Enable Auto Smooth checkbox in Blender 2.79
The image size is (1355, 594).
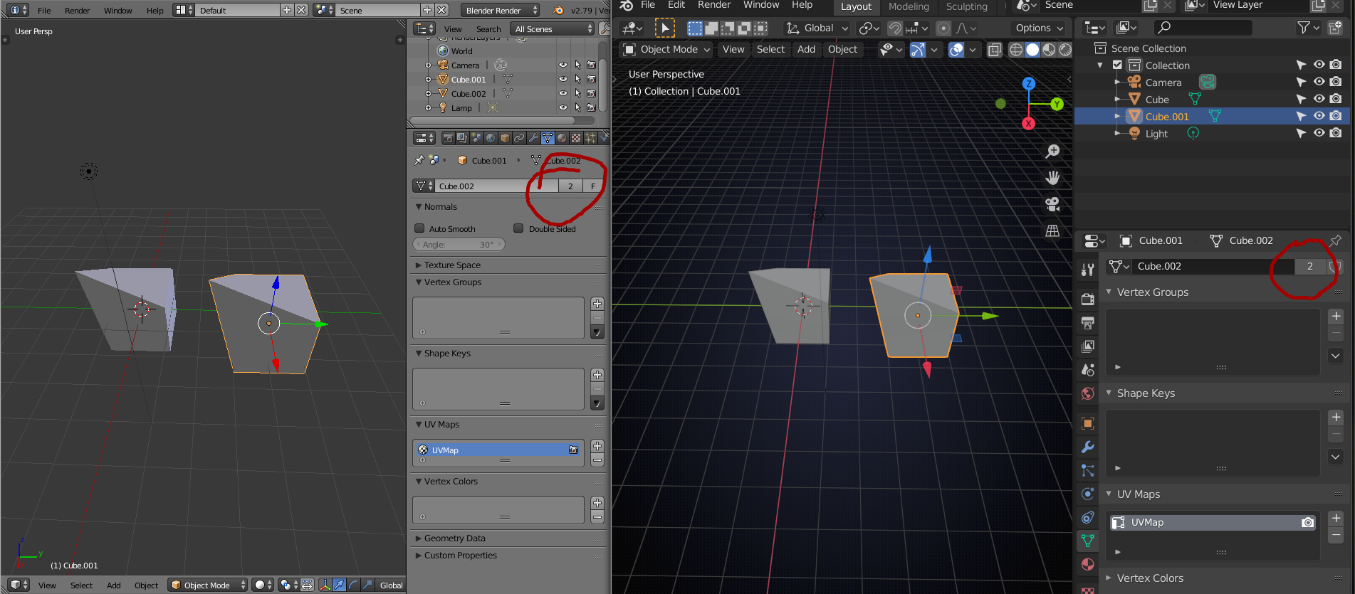(419, 229)
